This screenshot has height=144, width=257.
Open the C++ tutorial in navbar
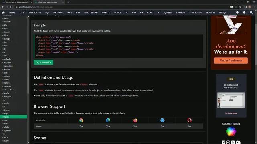(x=134, y=12)
